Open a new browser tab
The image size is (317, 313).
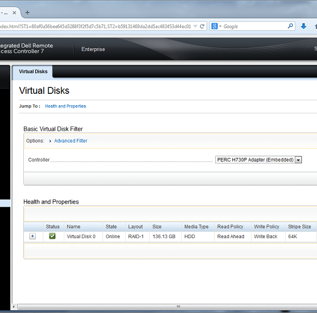[x=27, y=12]
